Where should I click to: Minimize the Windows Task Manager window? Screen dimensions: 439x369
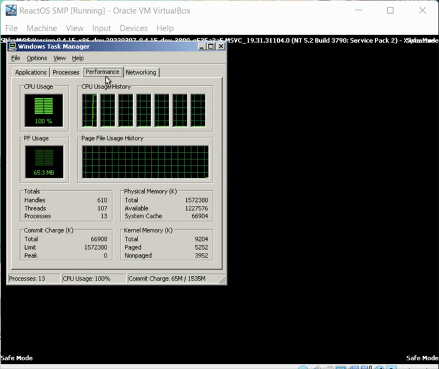(202, 46)
